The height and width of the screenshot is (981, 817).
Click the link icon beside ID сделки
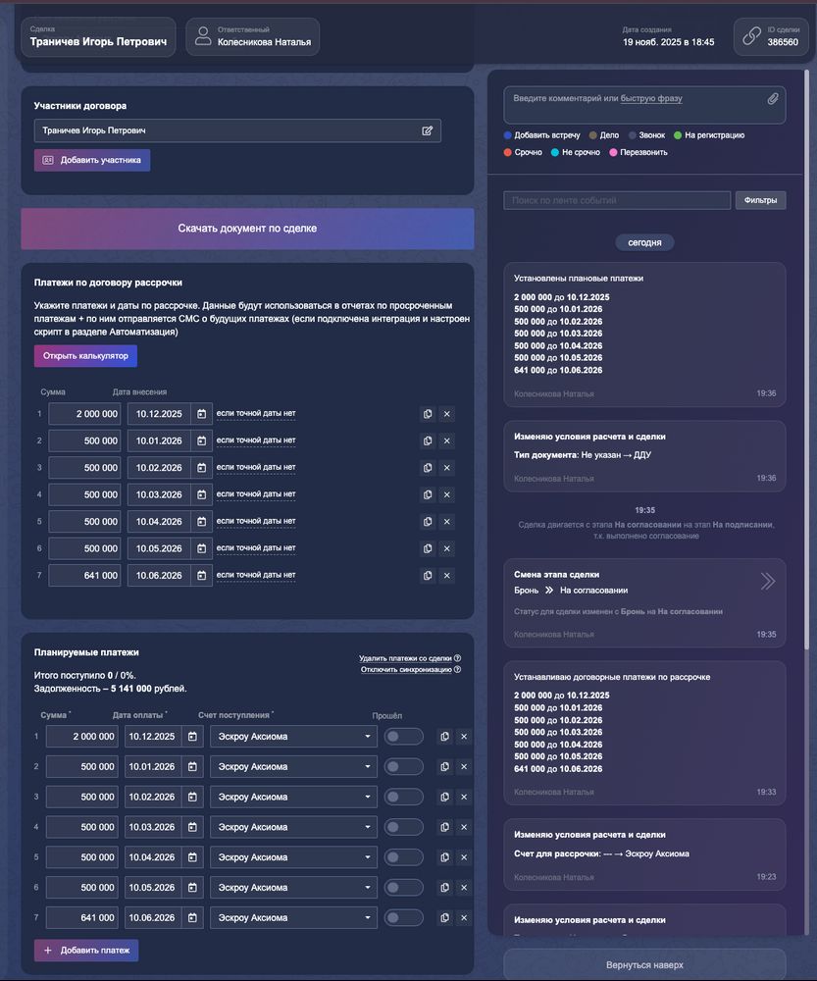(751, 36)
